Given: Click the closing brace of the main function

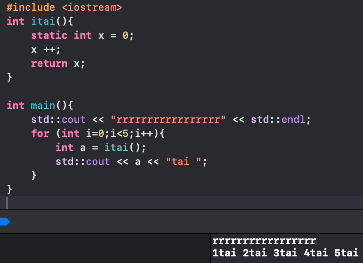Looking at the screenshot, I should coord(9,189).
